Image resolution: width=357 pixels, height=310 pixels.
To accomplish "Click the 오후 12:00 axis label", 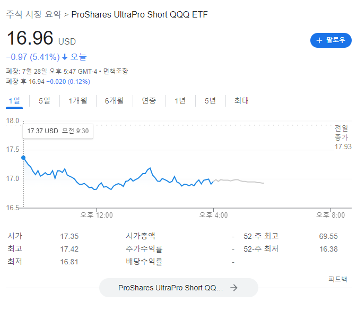I will 97,215.
